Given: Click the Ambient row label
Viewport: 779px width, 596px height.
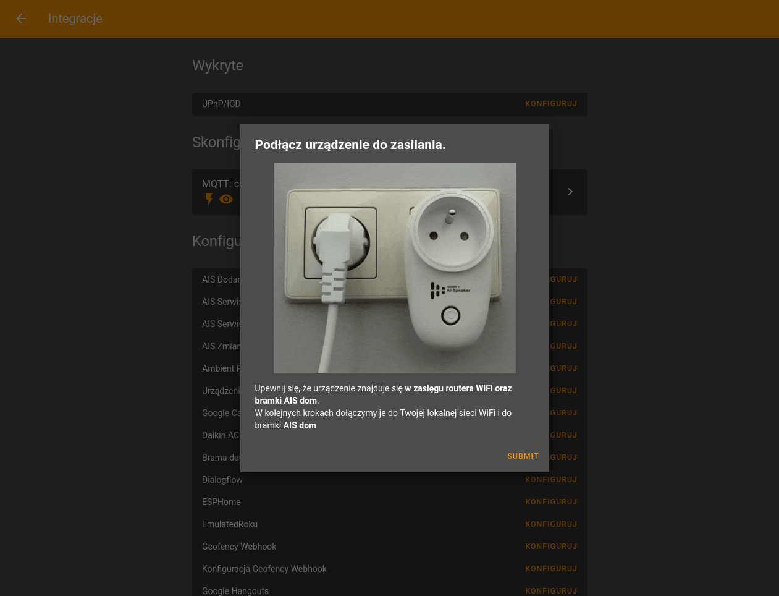Looking at the screenshot, I should (x=221, y=368).
